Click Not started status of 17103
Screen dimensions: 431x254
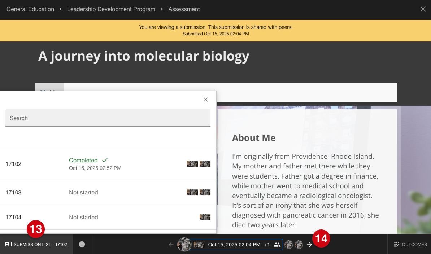pos(83,193)
